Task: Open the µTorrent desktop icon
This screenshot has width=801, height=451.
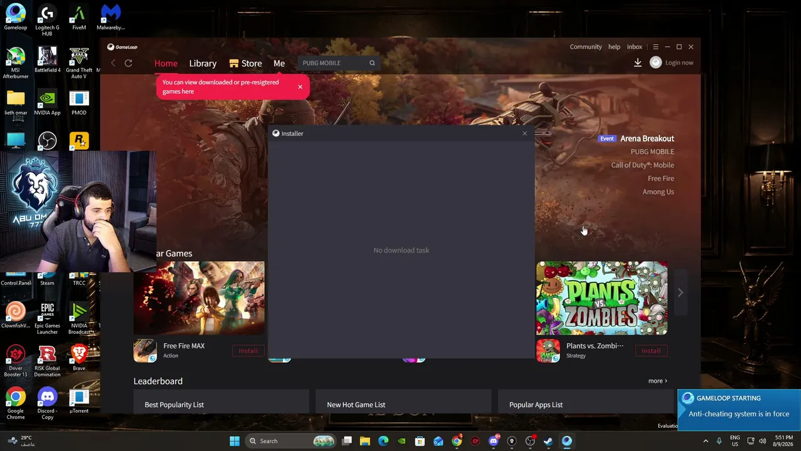Action: (x=79, y=401)
